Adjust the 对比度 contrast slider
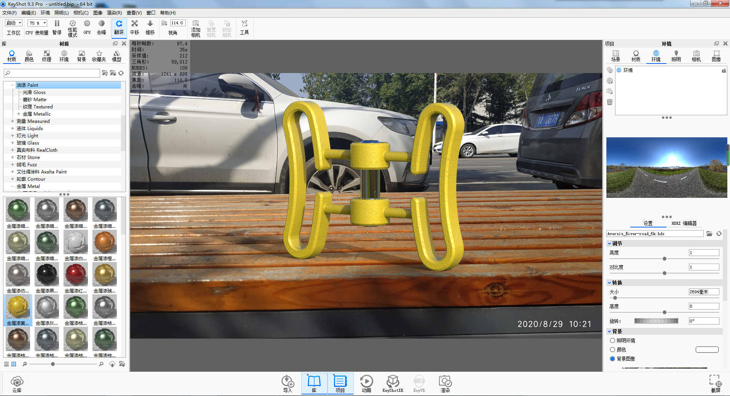Image resolution: width=730 pixels, height=396 pixels. 665,273
